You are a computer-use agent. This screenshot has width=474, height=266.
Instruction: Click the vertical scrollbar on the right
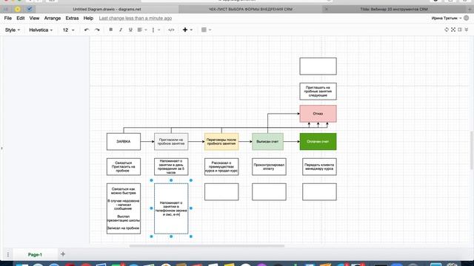point(472,150)
